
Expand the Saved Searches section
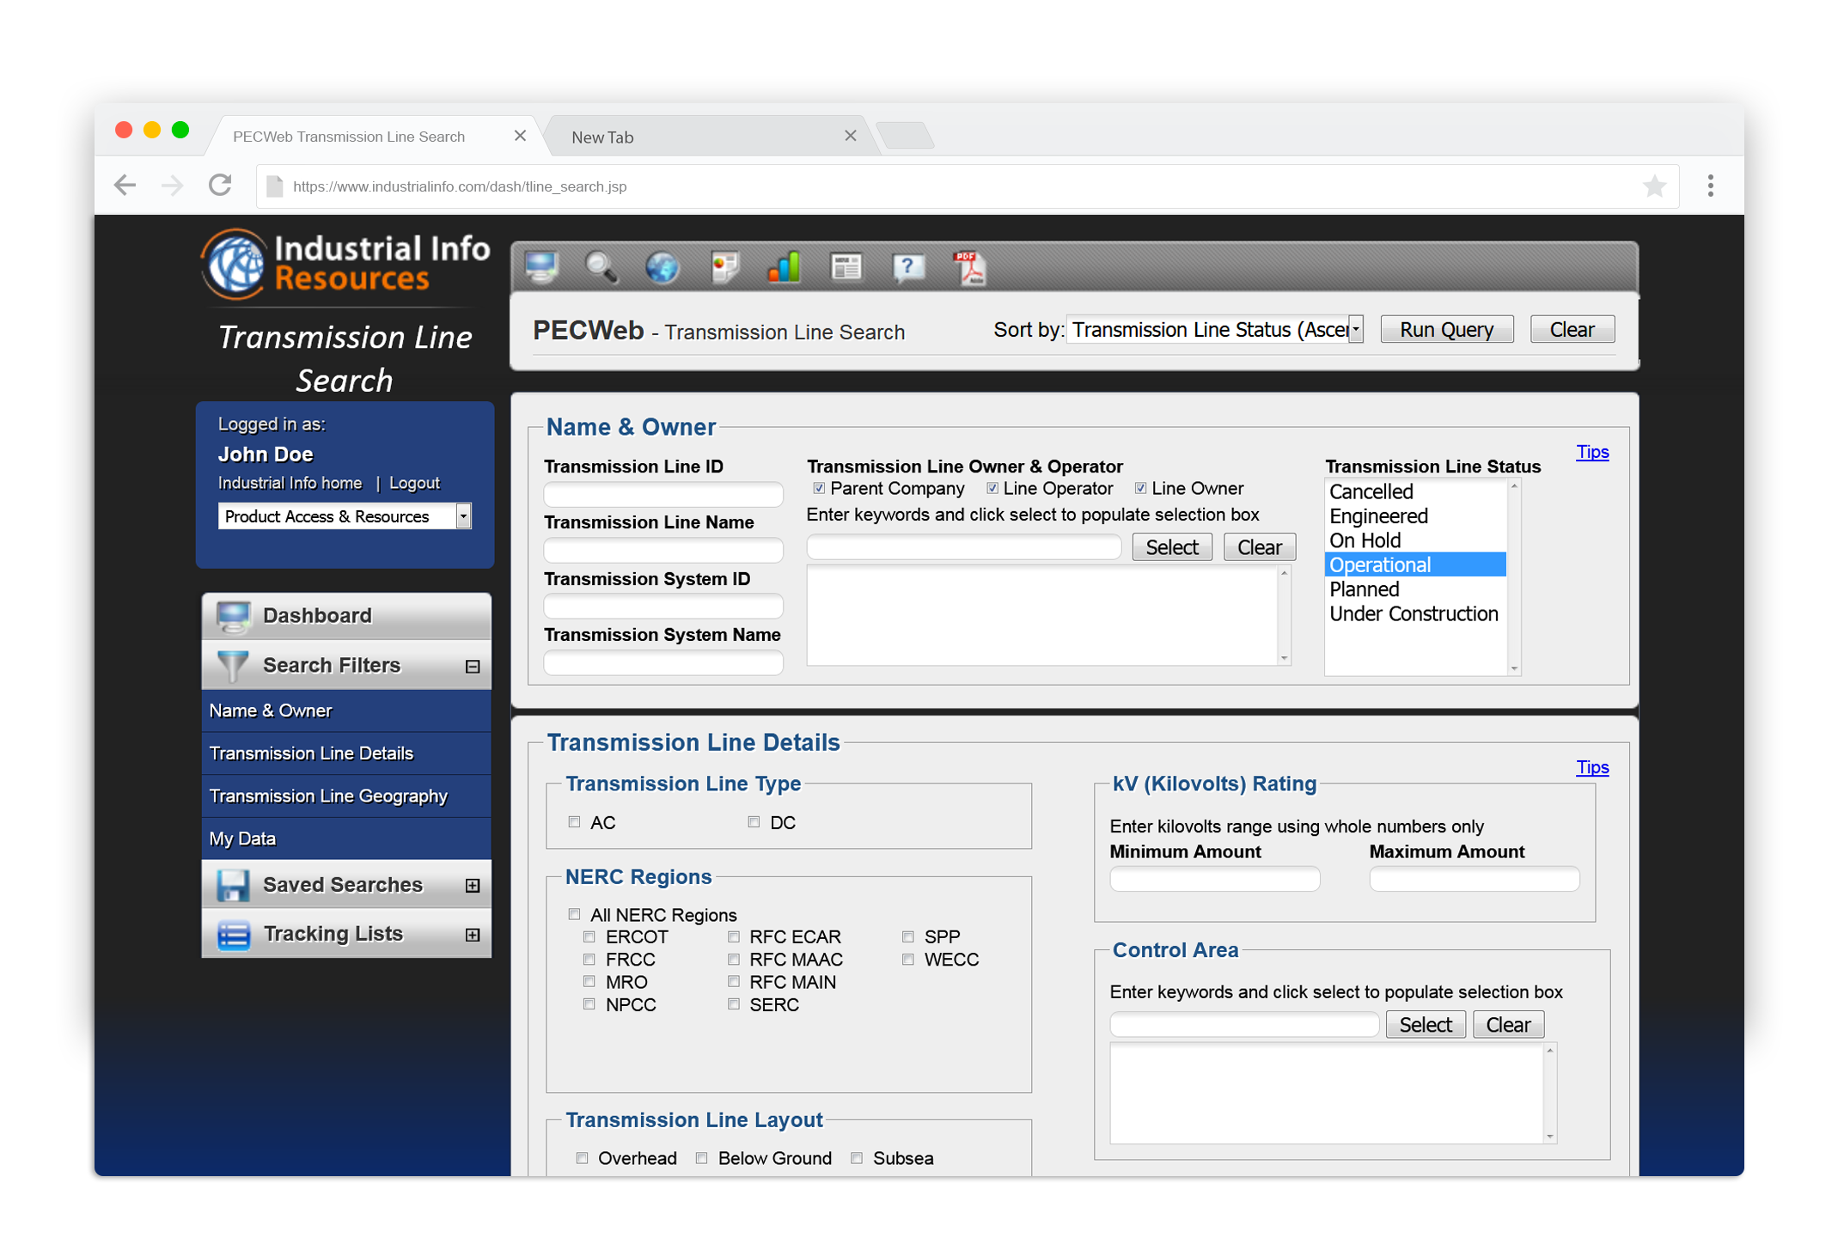coord(473,886)
